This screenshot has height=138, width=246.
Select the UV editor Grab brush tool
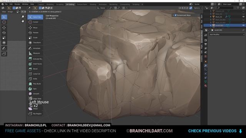[4, 54]
